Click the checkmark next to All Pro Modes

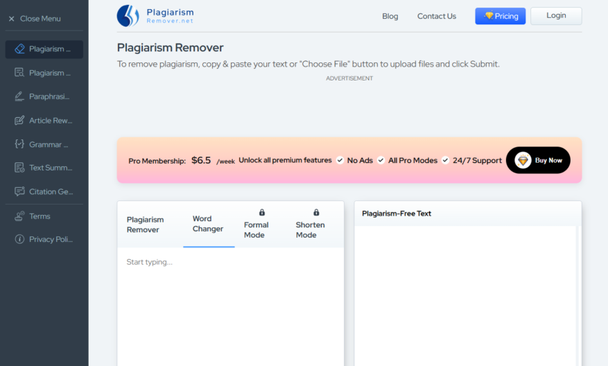point(381,160)
